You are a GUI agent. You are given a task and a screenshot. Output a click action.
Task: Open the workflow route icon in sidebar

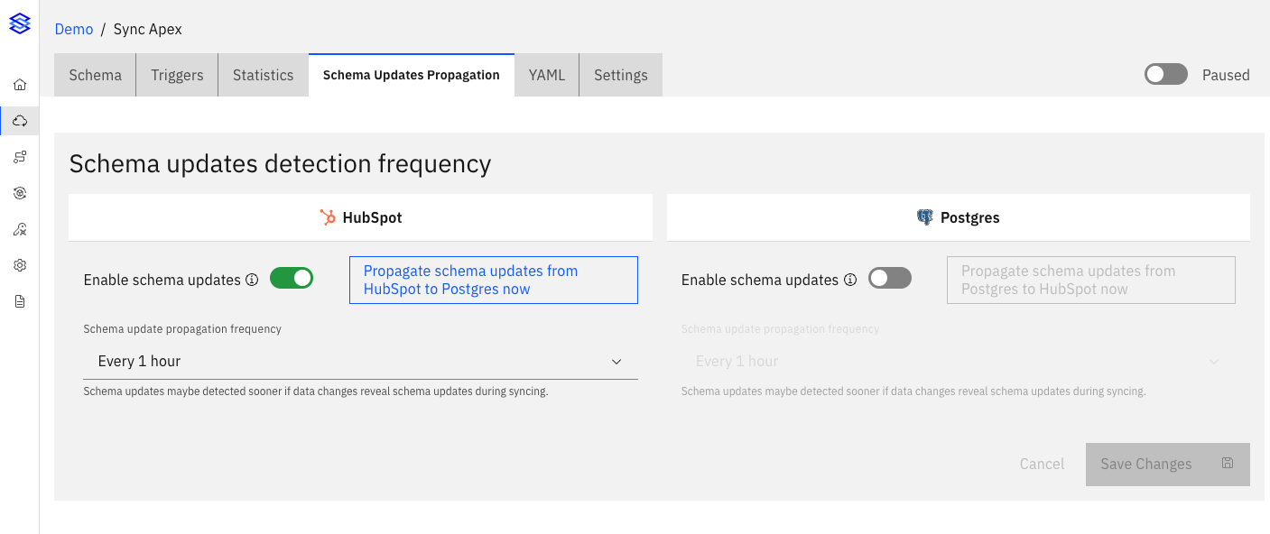click(20, 157)
